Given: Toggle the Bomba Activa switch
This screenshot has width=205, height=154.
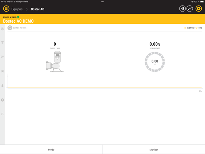Looking at the screenshot, I should [10, 28].
